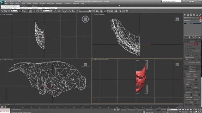Click the Rectangular Selection Region icon
Viewport: 202px width, 113px height.
coord(27,11)
